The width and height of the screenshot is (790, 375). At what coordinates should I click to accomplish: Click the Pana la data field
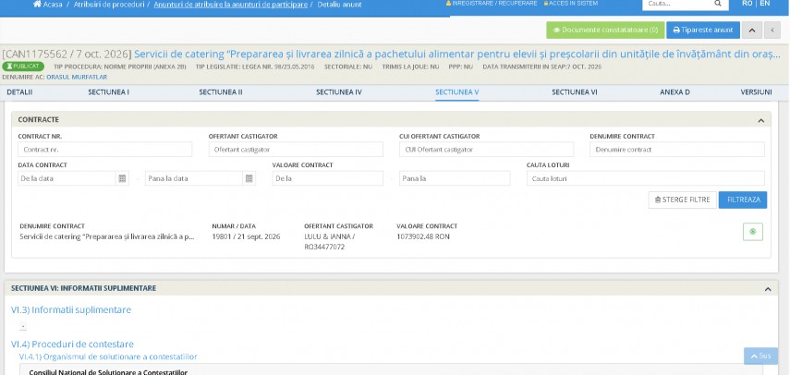[194, 178]
